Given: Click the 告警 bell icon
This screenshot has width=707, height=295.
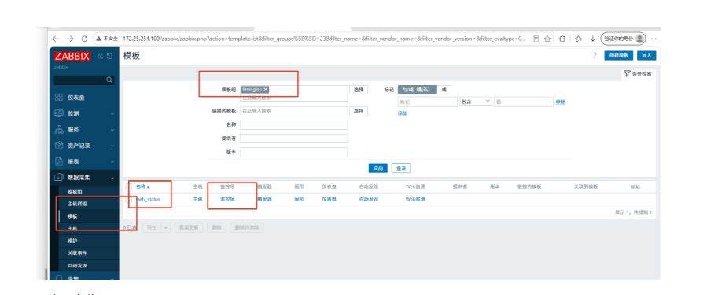Looking at the screenshot, I should (59, 277).
